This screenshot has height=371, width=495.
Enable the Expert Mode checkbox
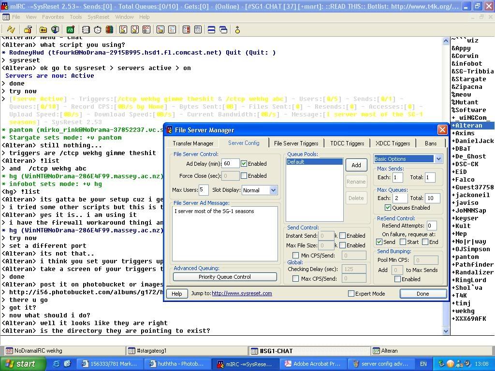click(x=351, y=293)
